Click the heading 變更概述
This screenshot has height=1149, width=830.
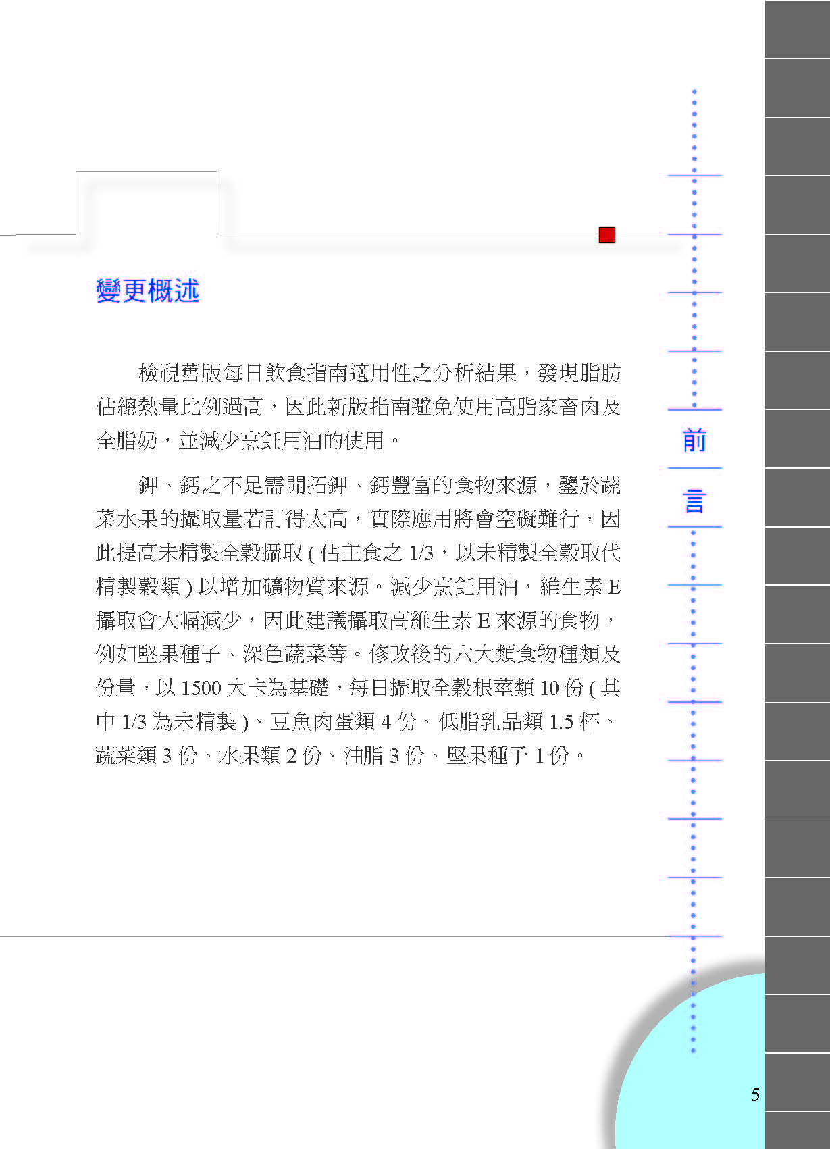coord(147,290)
